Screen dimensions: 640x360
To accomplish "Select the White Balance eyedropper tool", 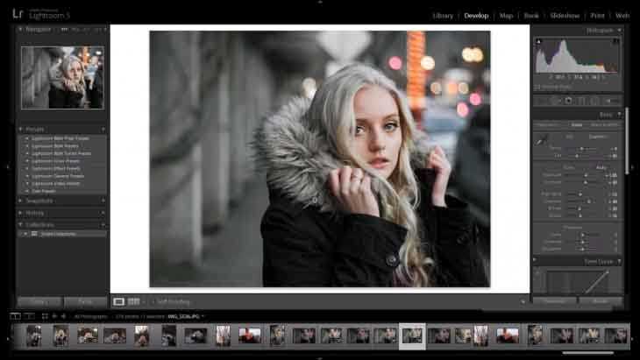I will coord(541,139).
